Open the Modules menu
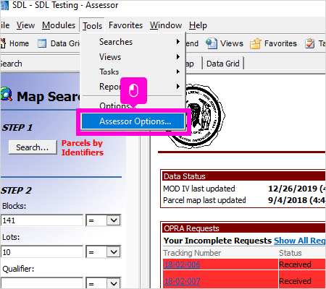The width and height of the screenshot is (326, 289). pos(59,25)
